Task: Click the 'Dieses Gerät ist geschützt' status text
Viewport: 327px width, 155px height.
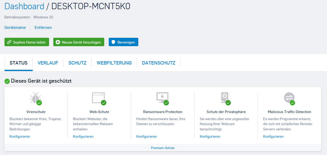Action: click(41, 81)
